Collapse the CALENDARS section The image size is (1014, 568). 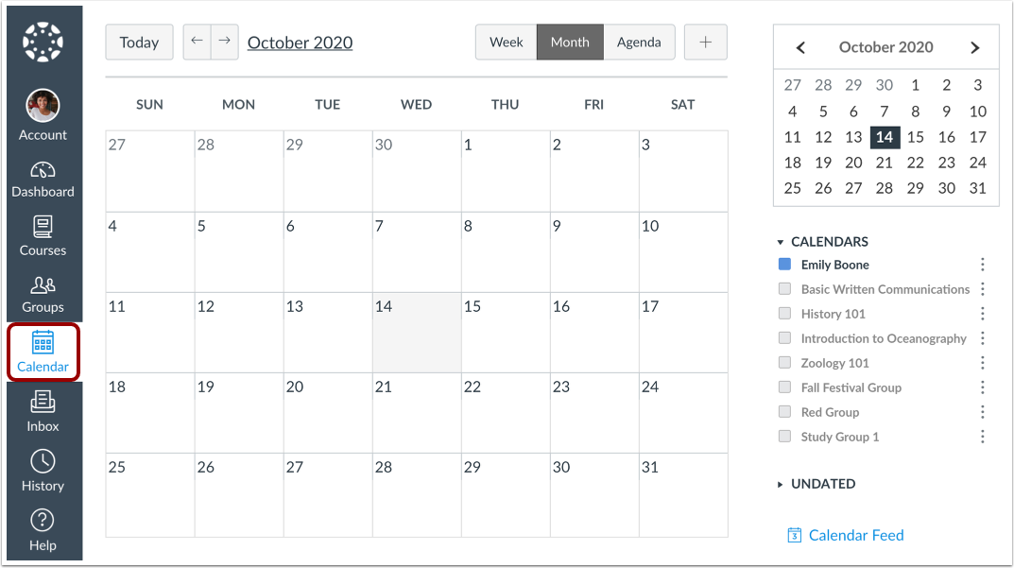coord(780,241)
